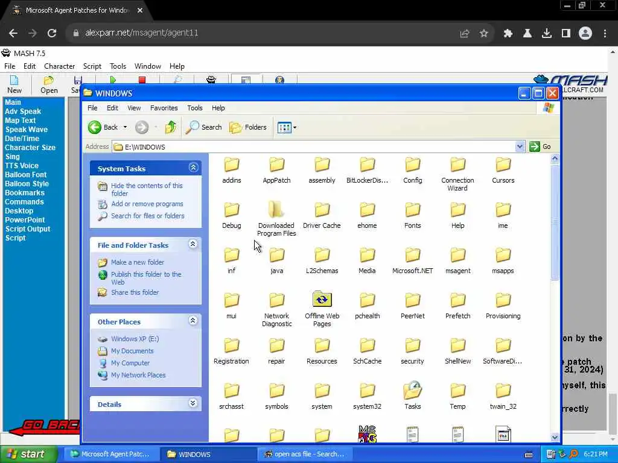Bookmark this page with the star icon
The image size is (618, 463).
pos(484,34)
